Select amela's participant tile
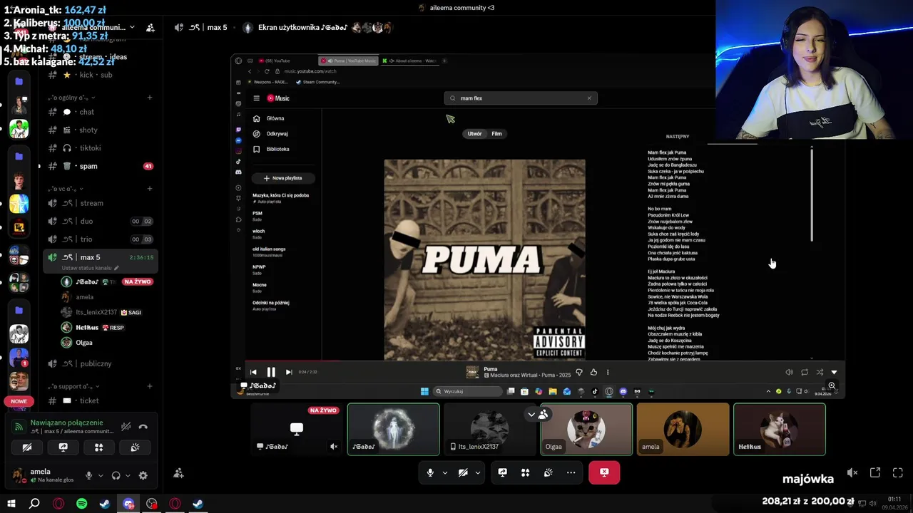This screenshot has height=513, width=913. click(x=683, y=429)
